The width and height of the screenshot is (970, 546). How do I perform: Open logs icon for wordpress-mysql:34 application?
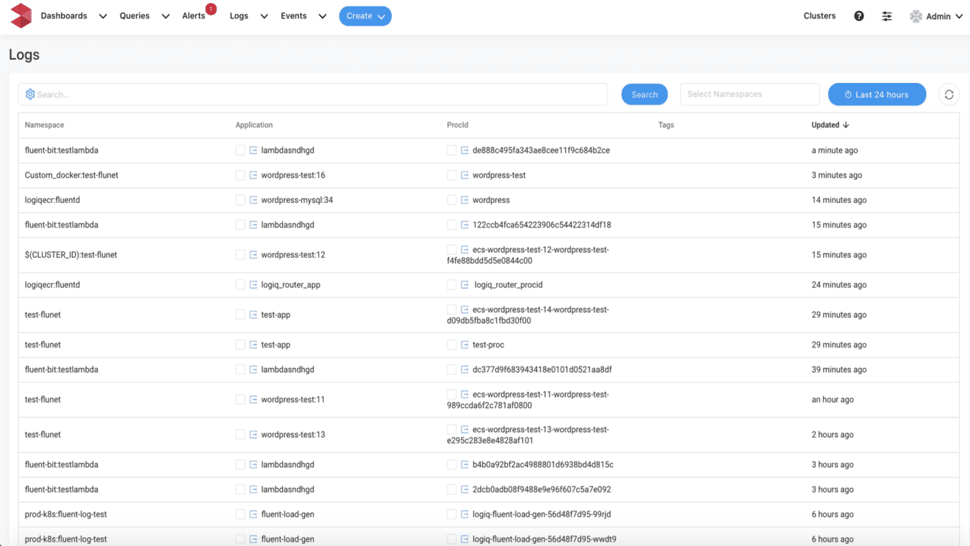(254, 200)
